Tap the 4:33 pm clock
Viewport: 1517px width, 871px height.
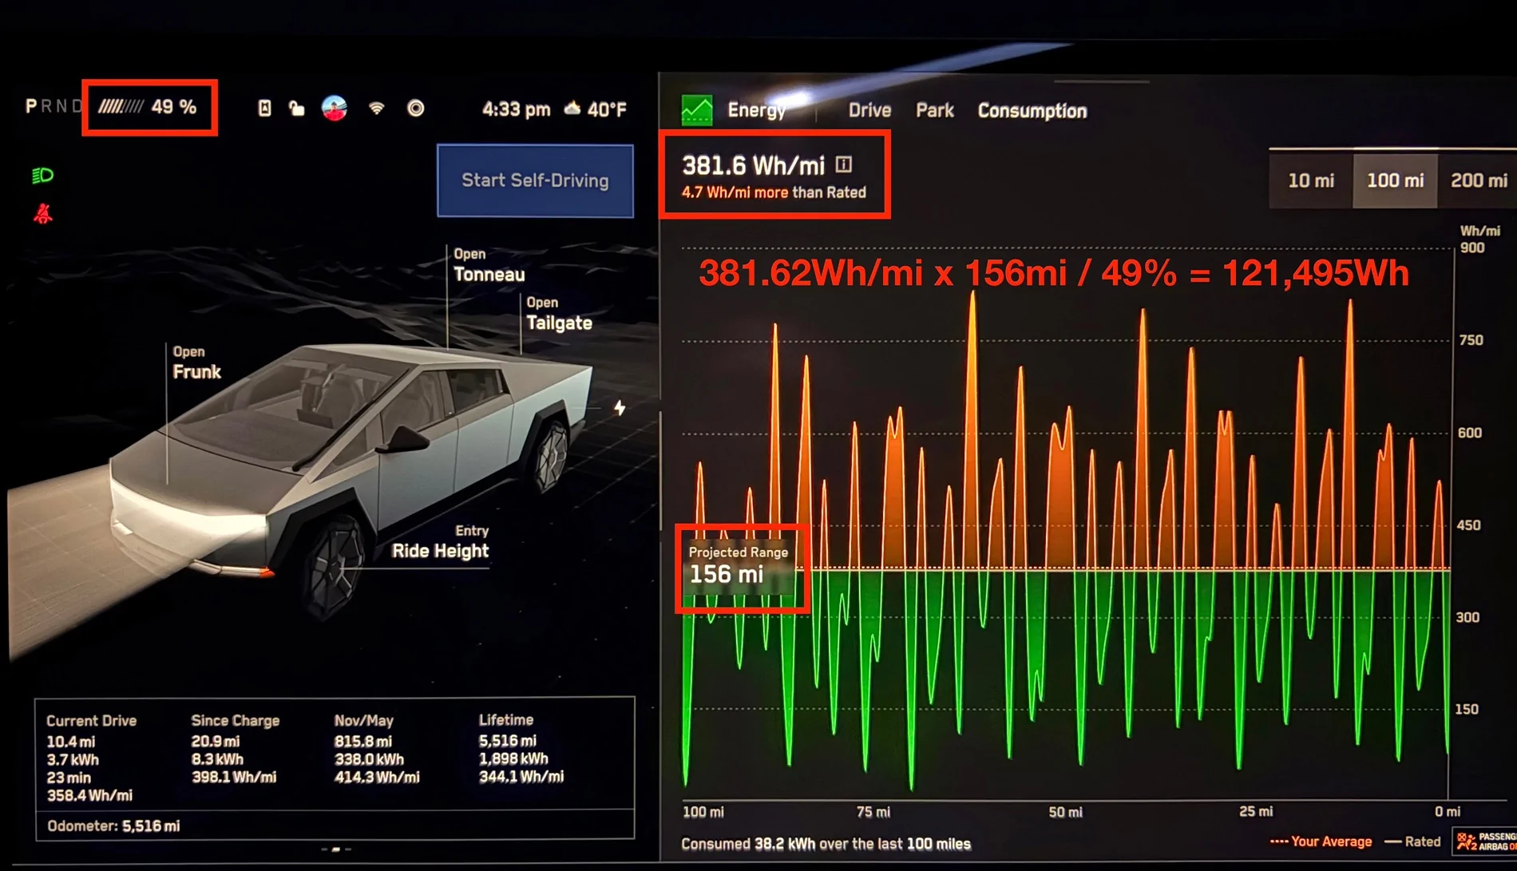516,109
